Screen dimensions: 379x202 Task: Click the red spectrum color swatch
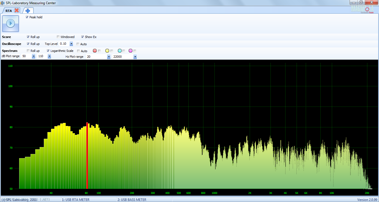[95, 51]
